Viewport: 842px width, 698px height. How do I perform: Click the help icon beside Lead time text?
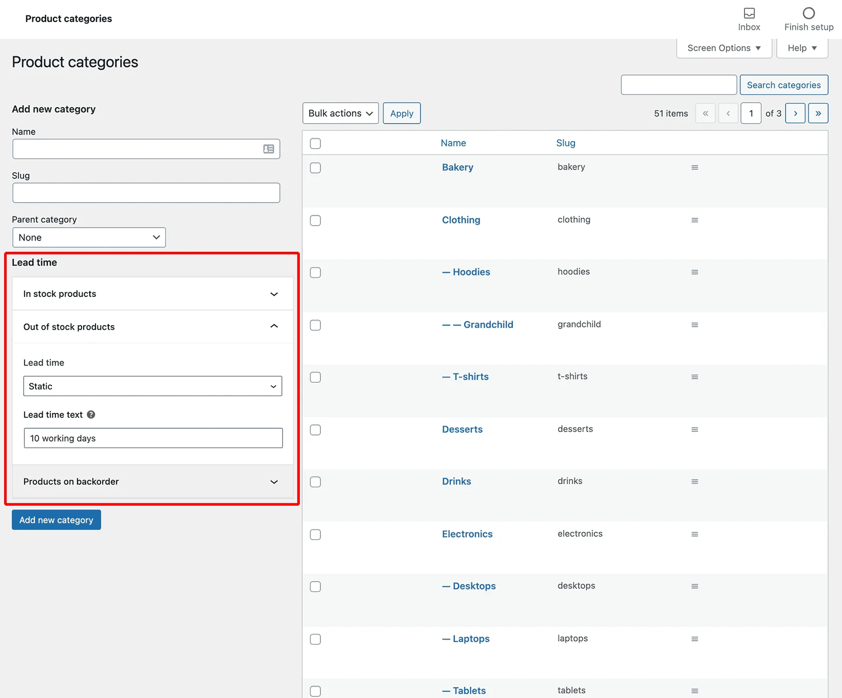[x=91, y=414]
